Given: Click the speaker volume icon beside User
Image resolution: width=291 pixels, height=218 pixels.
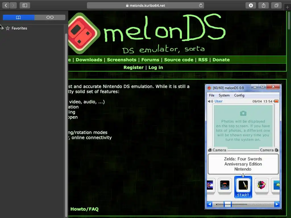Looking at the screenshot, I should pyautogui.click(x=210, y=101).
